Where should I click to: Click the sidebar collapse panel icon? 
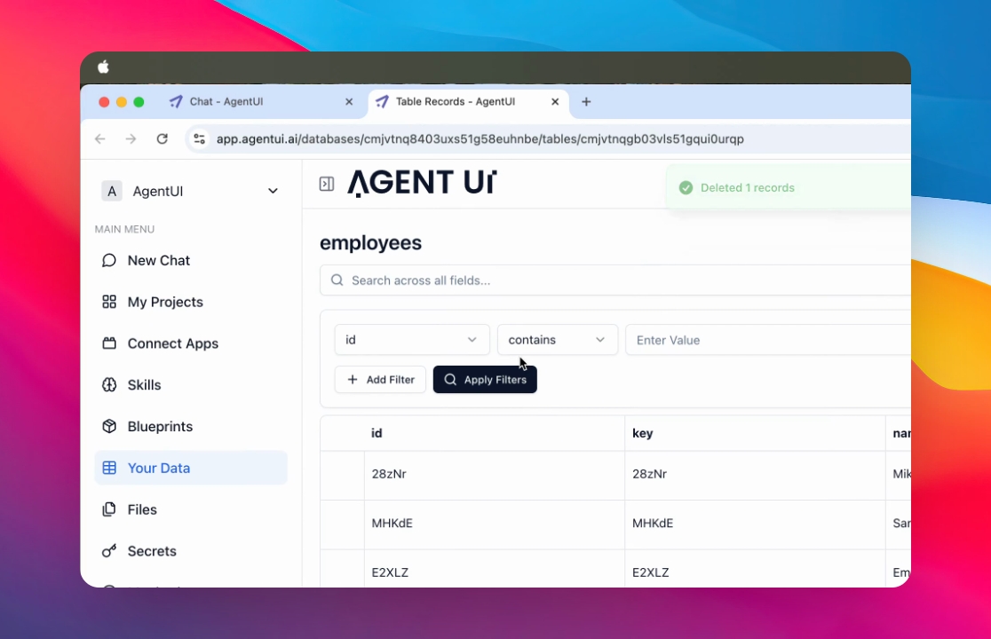(x=327, y=184)
